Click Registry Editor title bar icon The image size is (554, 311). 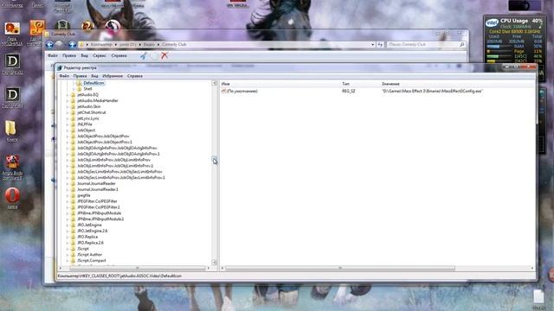[x=60, y=67]
